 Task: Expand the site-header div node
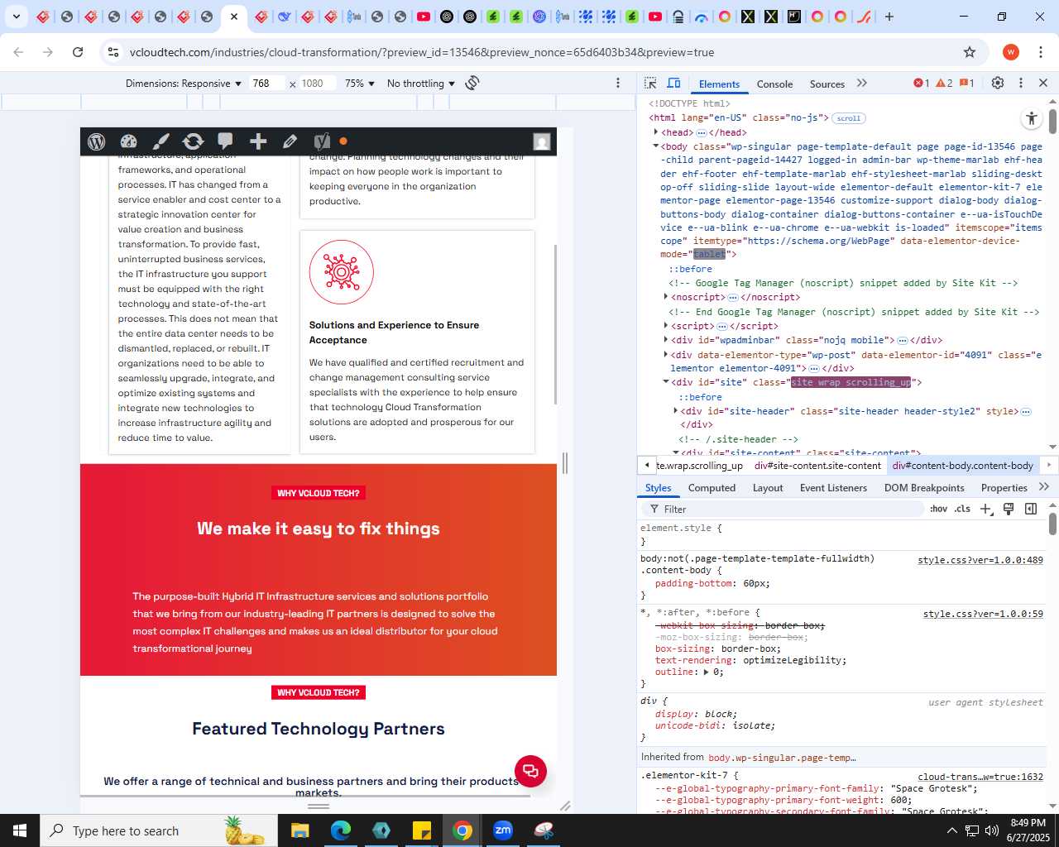[676, 411]
